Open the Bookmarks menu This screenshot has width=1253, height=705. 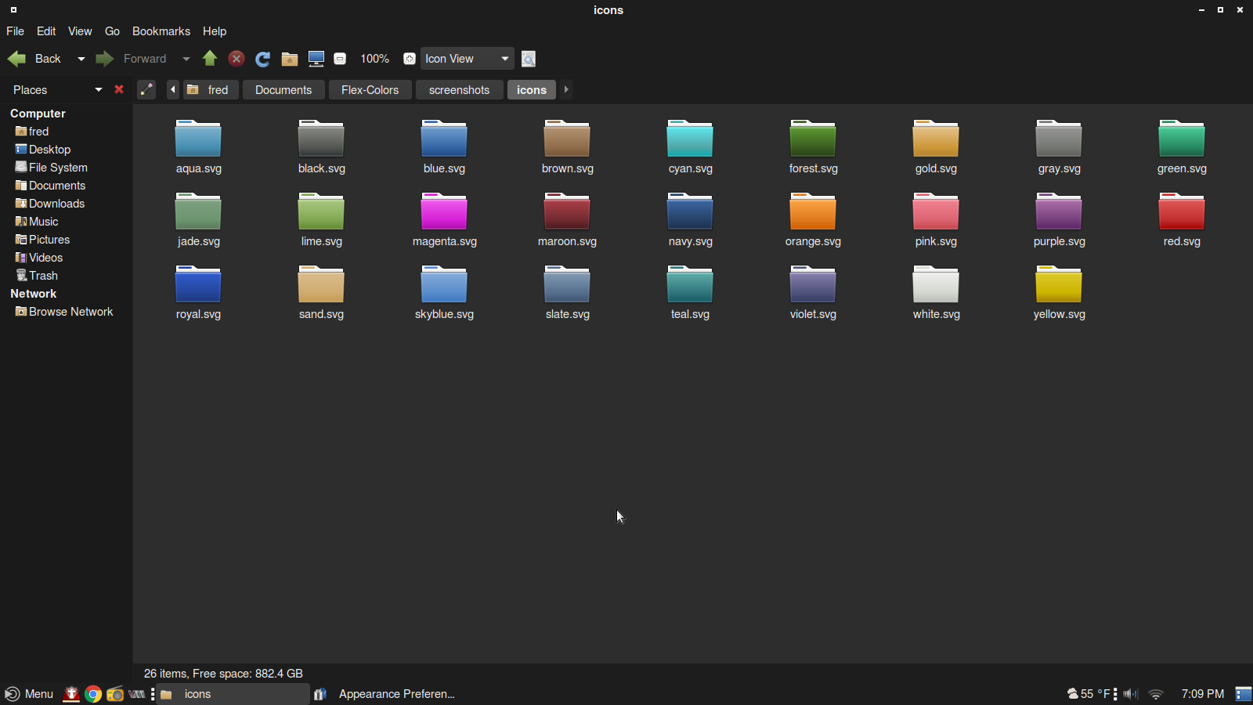coord(161,31)
